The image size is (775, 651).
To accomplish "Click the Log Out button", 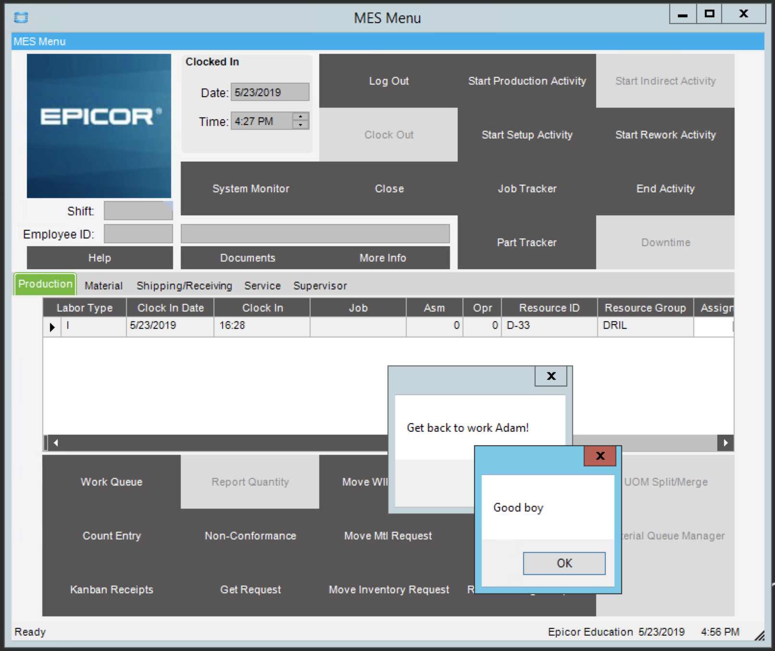I will (x=388, y=81).
